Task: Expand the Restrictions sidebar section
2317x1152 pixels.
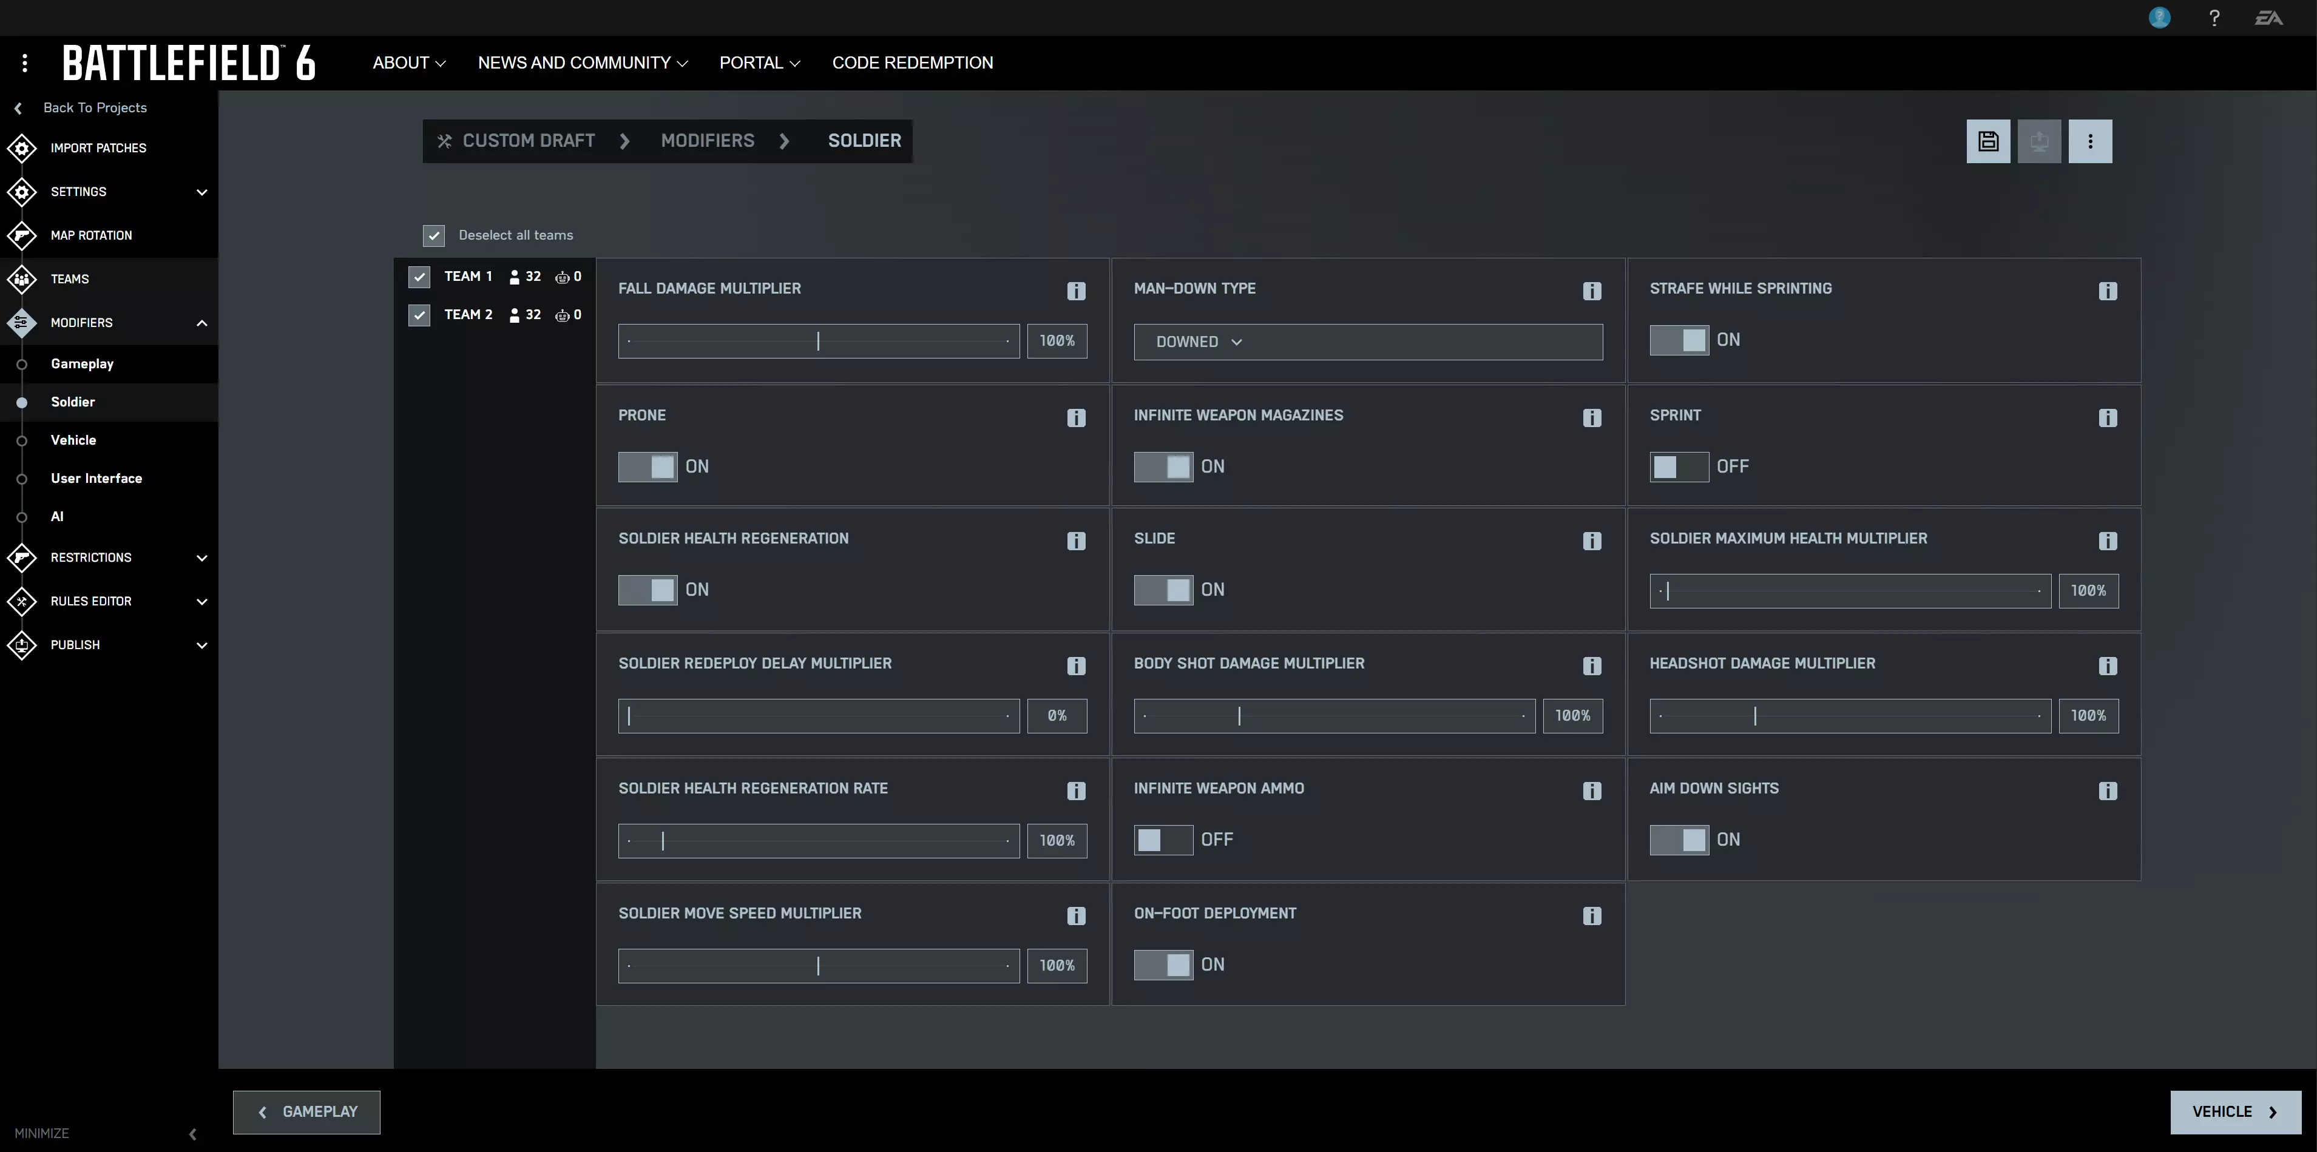Action: [201, 557]
